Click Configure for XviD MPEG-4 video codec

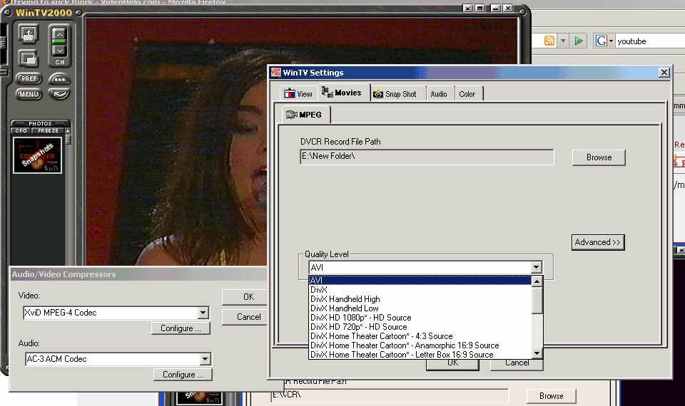pyautogui.click(x=181, y=328)
